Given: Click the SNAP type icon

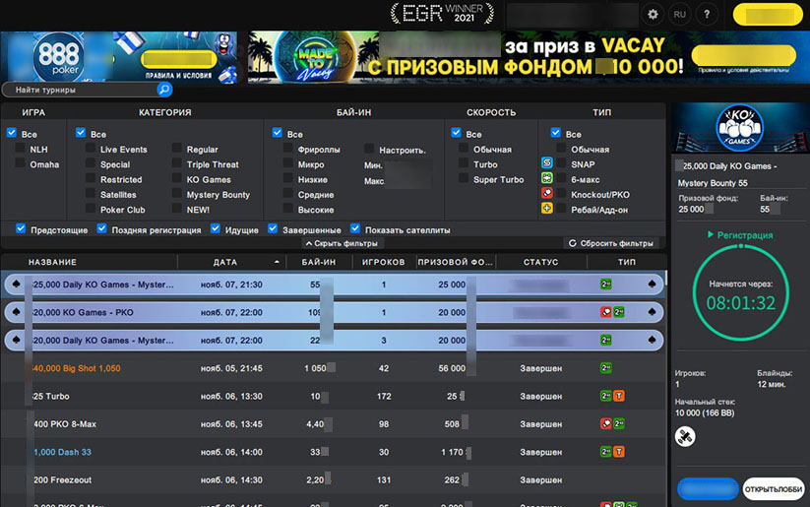Looking at the screenshot, I should tap(546, 162).
